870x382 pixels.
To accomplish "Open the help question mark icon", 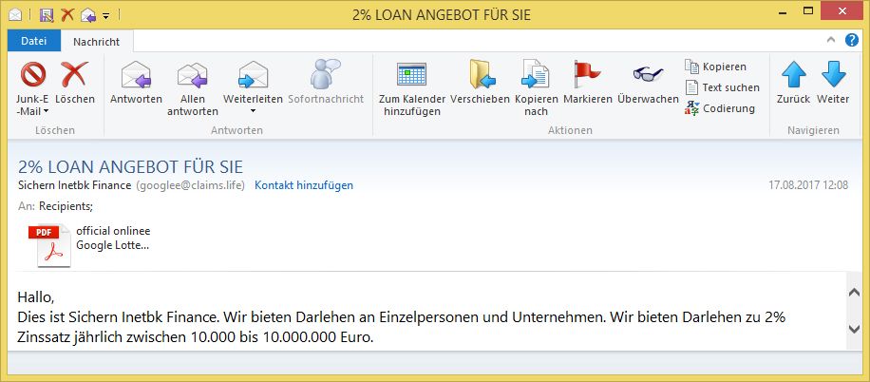I will click(851, 40).
